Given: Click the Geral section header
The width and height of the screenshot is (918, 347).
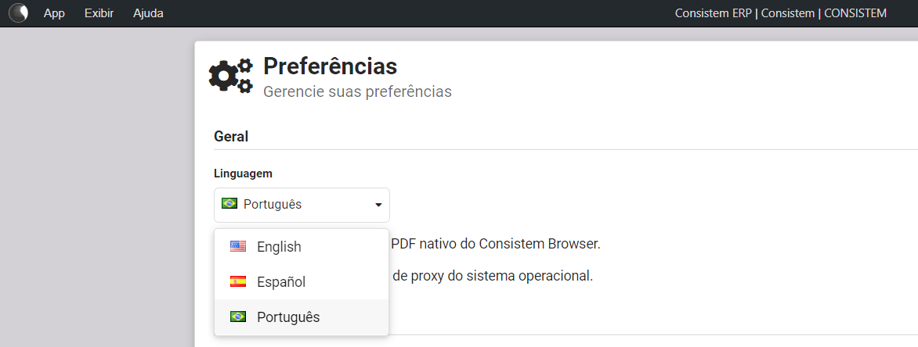Looking at the screenshot, I should [231, 136].
